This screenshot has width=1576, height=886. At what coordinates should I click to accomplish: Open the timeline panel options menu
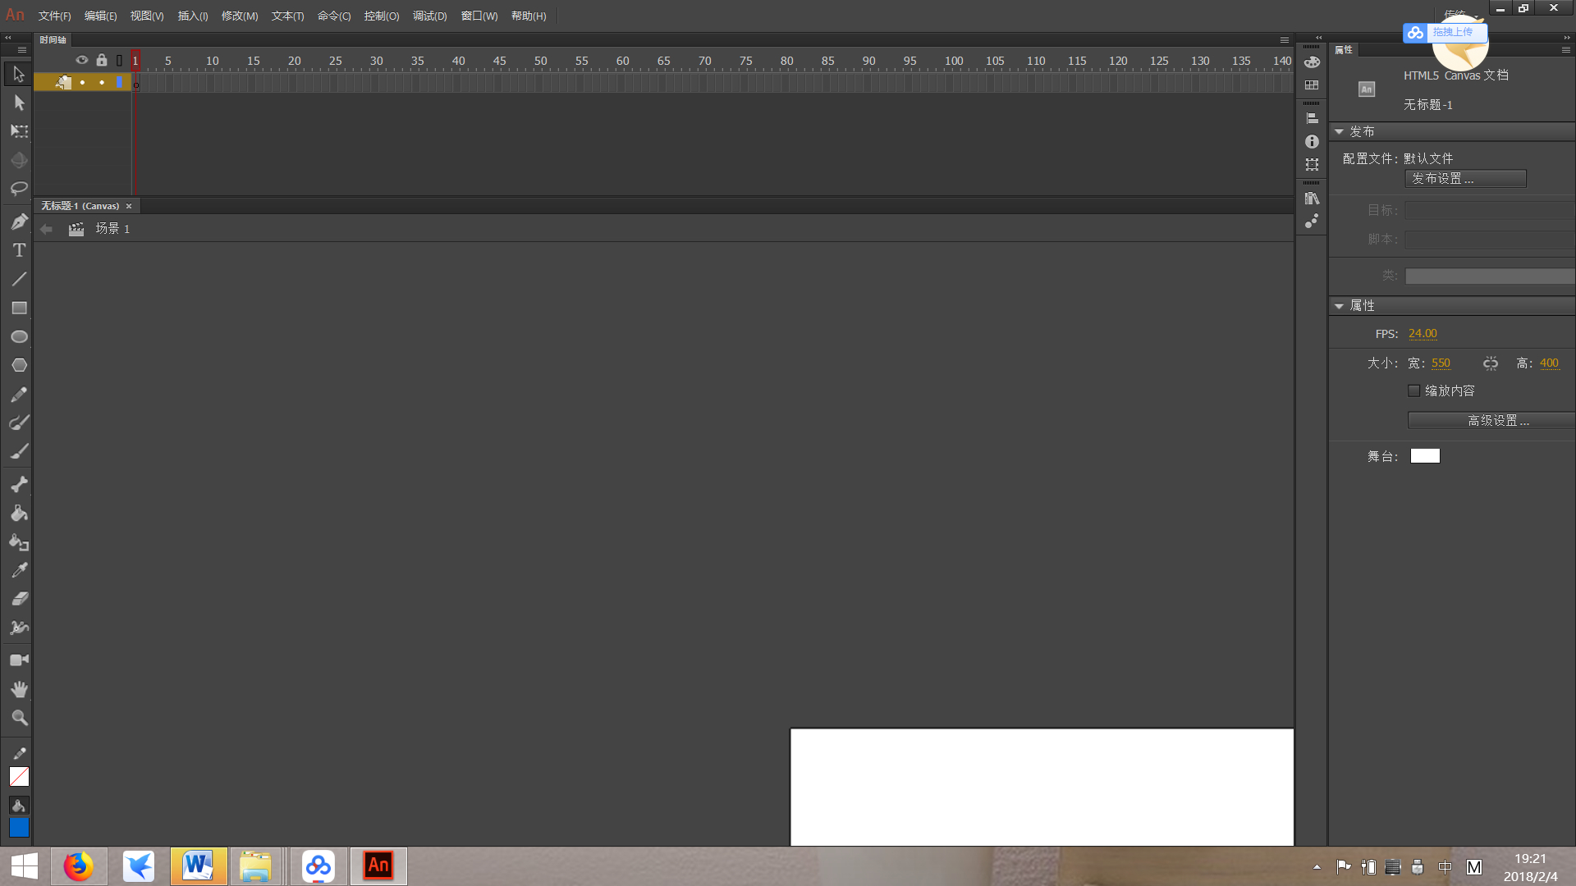1285,40
